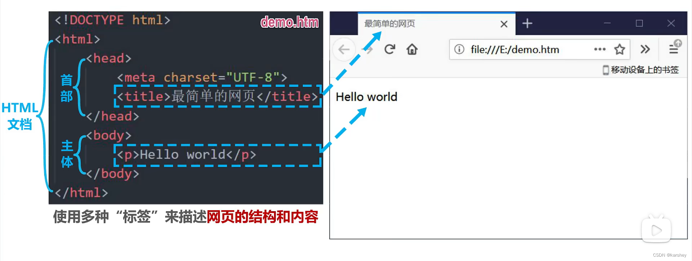
Task: Click the opening <body> tag
Action: 108,135
